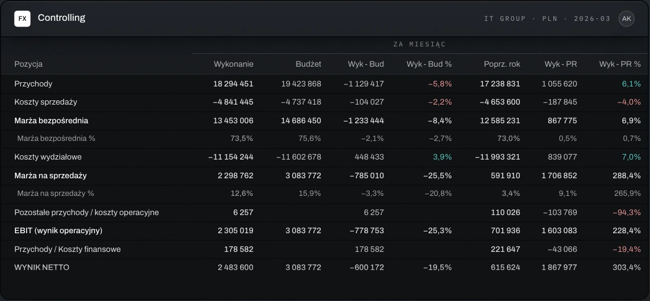Image resolution: width=650 pixels, height=301 pixels.
Task: Click the −785 010 variance cell
Action: [367, 176]
